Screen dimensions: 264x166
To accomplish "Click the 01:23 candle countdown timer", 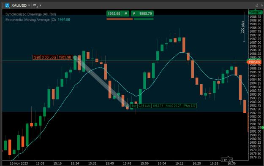I will 227,160.
